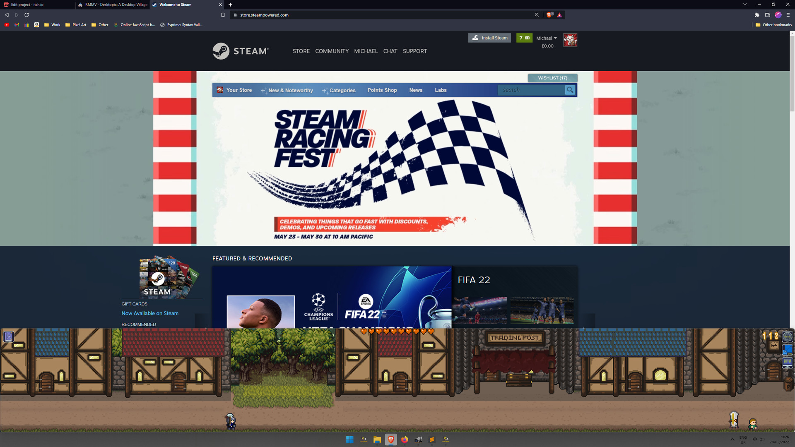This screenshot has width=795, height=447.
Task: Click the YouTube bookmark icon
Action: [x=7, y=25]
